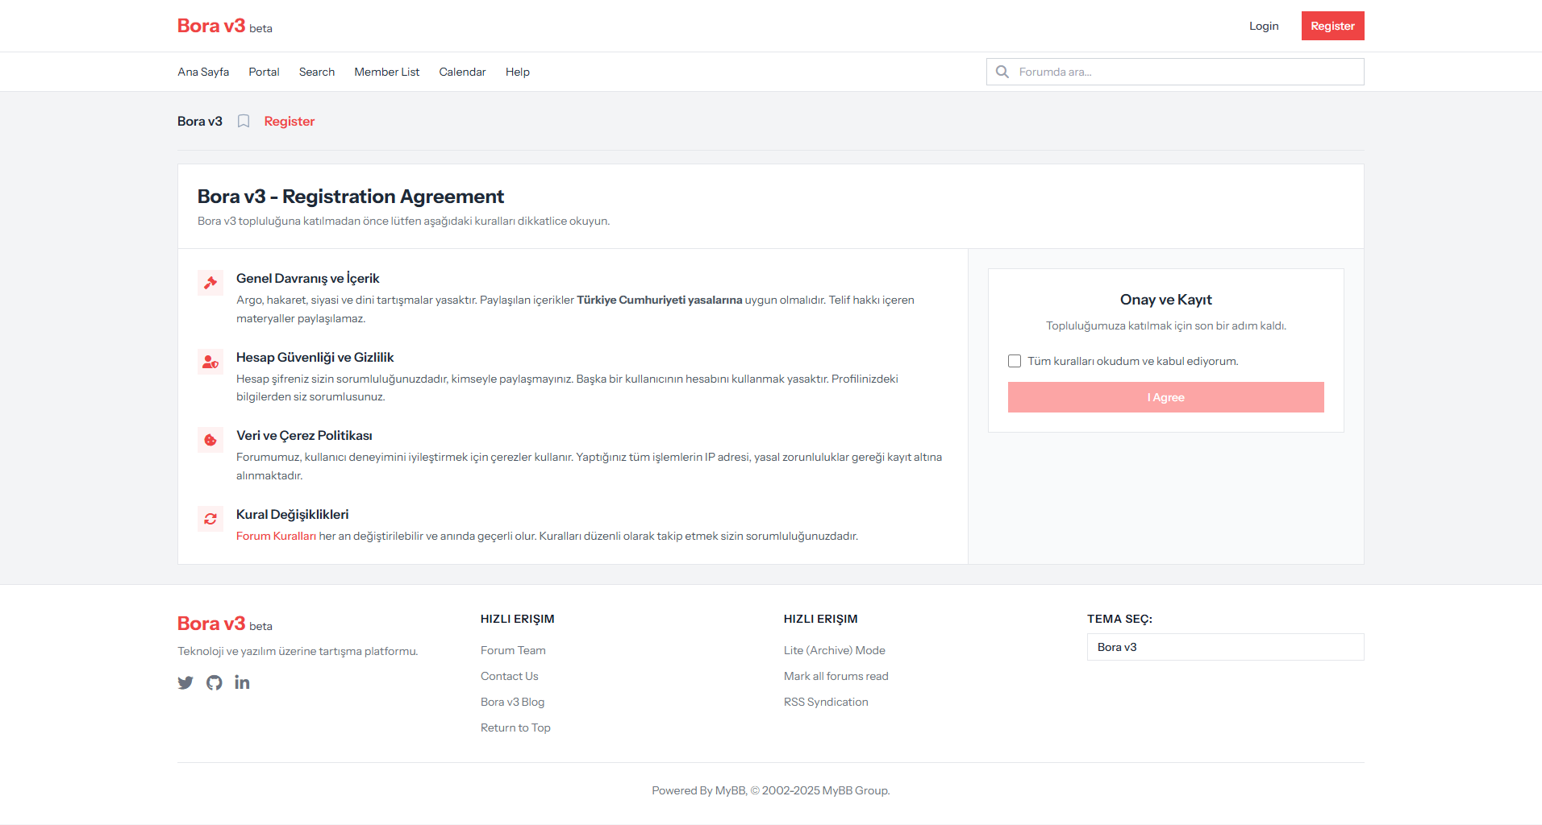Click the red Register button in header
The height and width of the screenshot is (825, 1542).
tap(1333, 26)
